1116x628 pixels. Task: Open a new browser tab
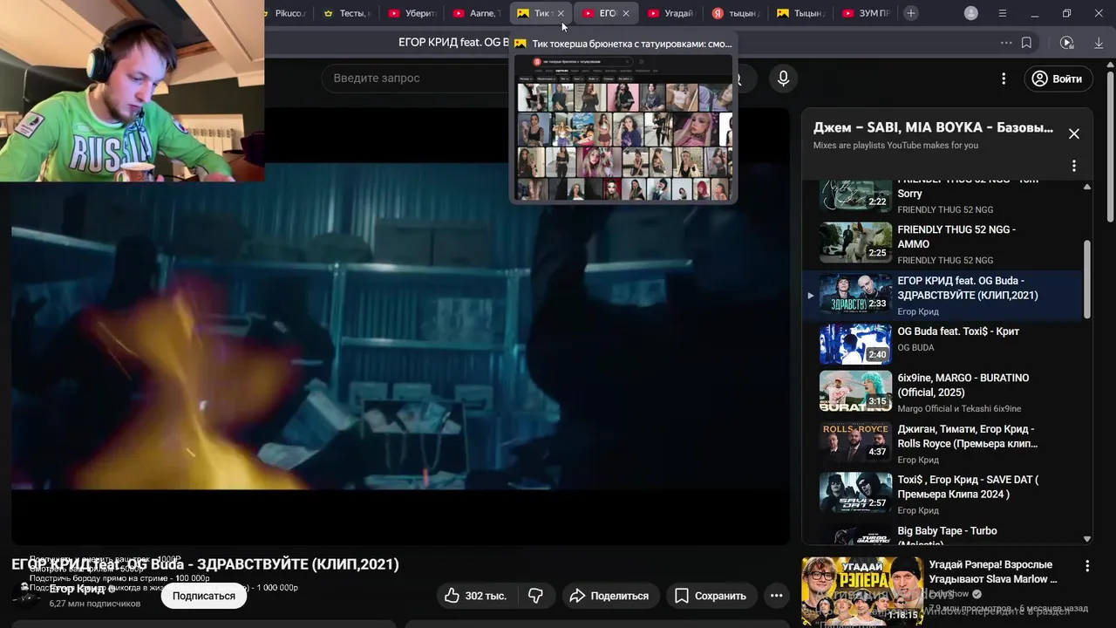pyautogui.click(x=911, y=13)
